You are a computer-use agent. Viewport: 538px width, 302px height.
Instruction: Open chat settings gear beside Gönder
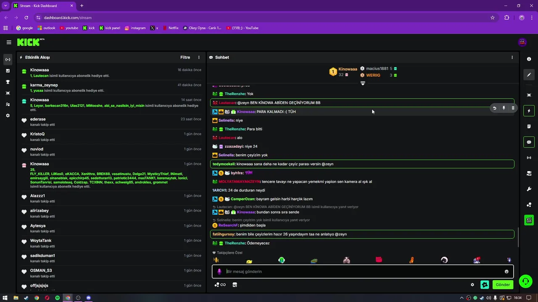coord(472,285)
